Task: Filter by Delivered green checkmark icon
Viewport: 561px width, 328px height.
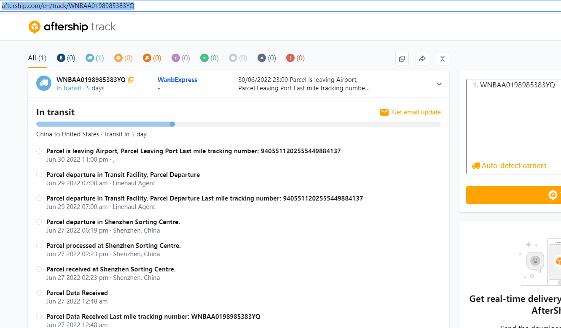Action: tap(204, 58)
